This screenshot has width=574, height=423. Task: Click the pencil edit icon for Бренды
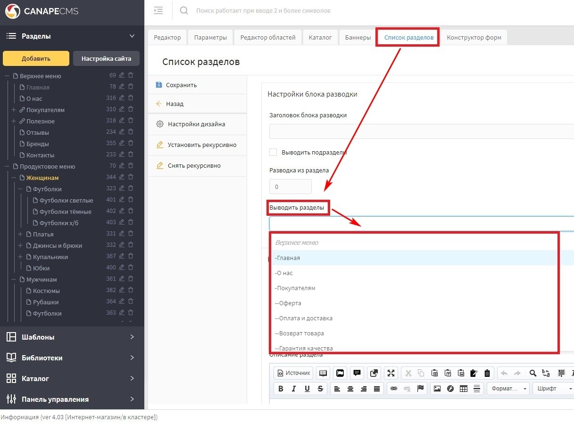122,143
